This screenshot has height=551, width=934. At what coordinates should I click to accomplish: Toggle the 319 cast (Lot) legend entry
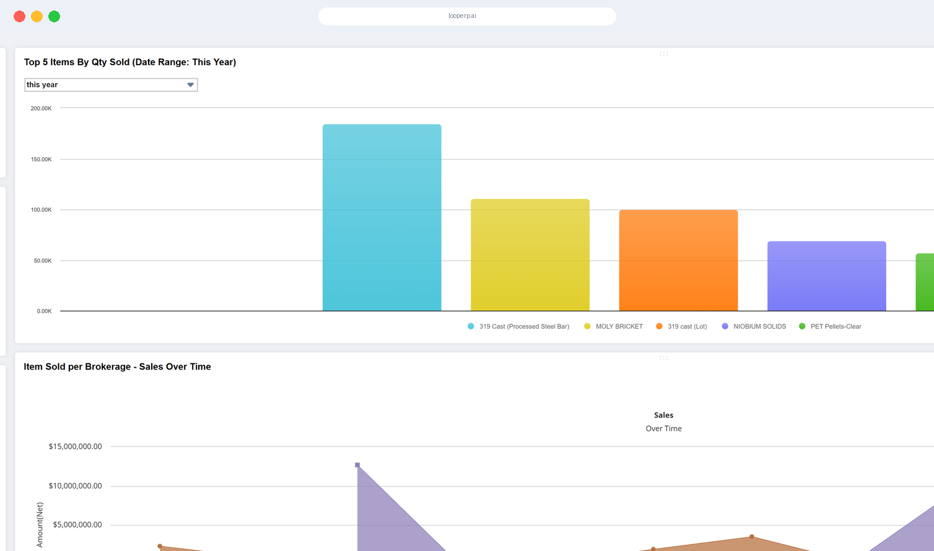[x=681, y=326]
